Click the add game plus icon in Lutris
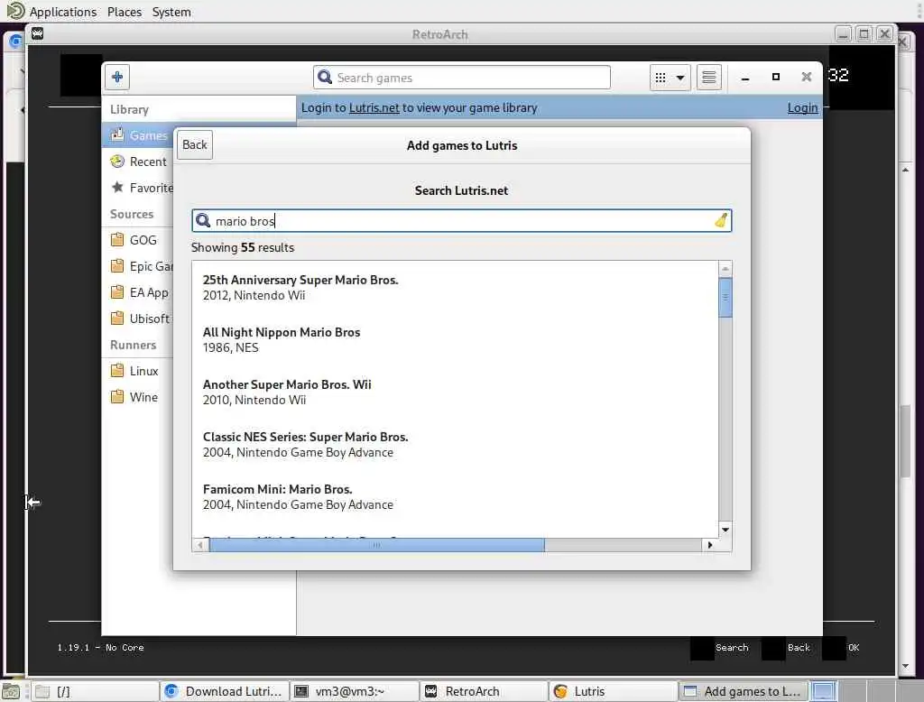Image resolution: width=924 pixels, height=702 pixels. pos(117,77)
